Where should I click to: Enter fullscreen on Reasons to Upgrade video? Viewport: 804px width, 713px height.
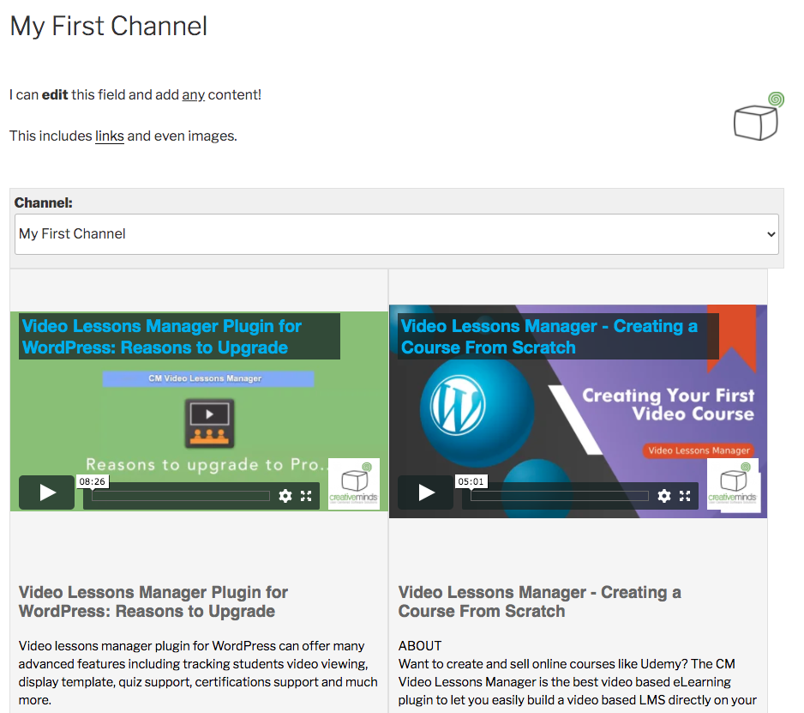pyautogui.click(x=306, y=496)
